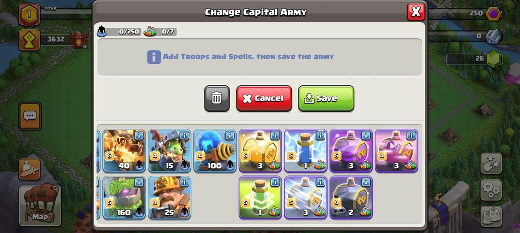This screenshot has height=233, width=520.
Task: Click the trophy league badge showing 3632
Action: point(29,40)
